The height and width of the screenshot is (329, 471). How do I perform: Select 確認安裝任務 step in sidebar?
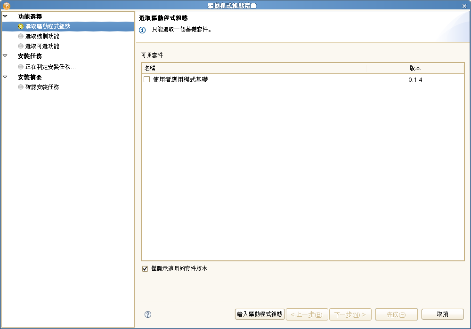point(42,87)
